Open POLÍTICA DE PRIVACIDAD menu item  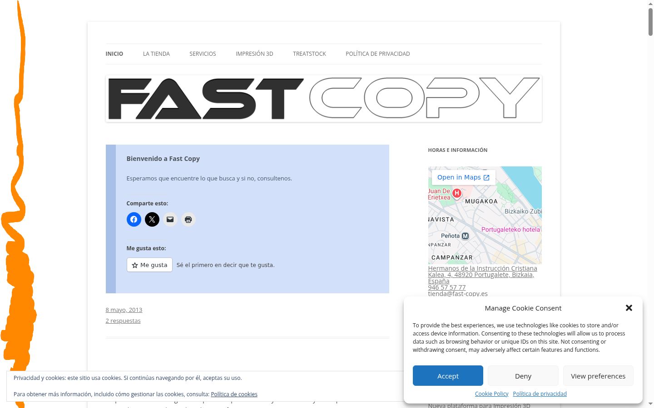(378, 53)
